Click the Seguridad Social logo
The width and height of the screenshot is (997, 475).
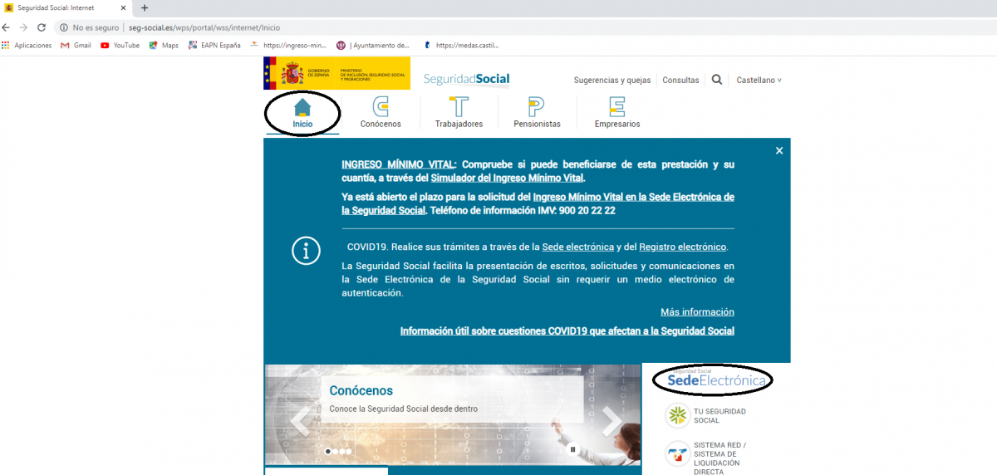[x=466, y=79]
